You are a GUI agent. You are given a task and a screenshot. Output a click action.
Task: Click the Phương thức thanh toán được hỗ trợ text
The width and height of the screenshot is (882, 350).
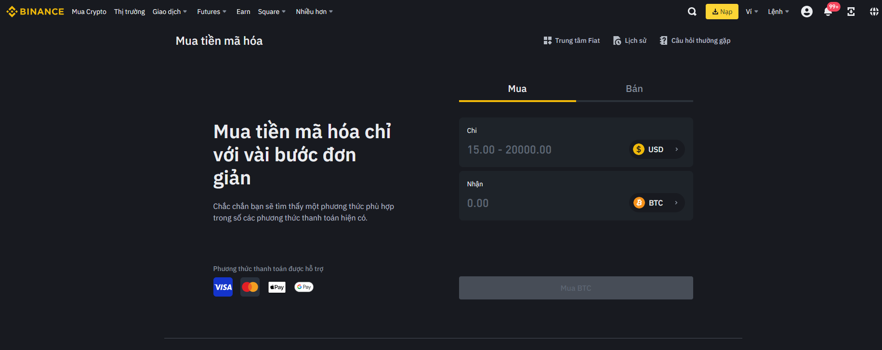click(x=268, y=269)
